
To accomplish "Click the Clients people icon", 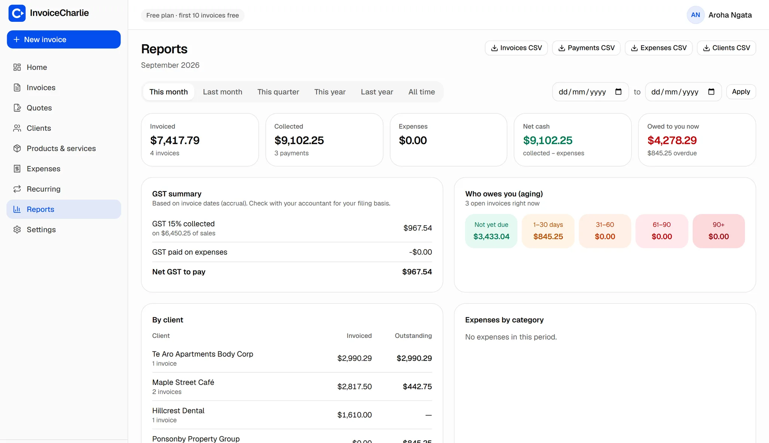I will pyautogui.click(x=17, y=128).
